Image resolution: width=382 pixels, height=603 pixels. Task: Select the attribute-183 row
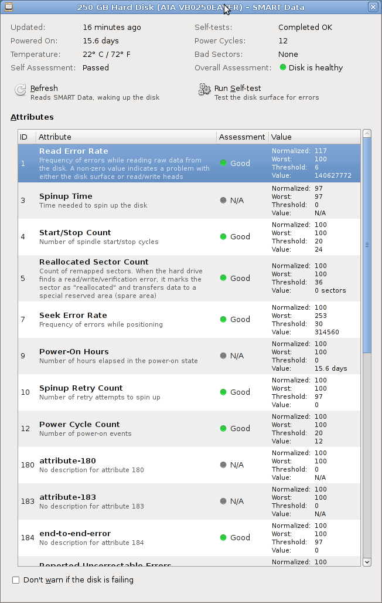tap(189, 502)
